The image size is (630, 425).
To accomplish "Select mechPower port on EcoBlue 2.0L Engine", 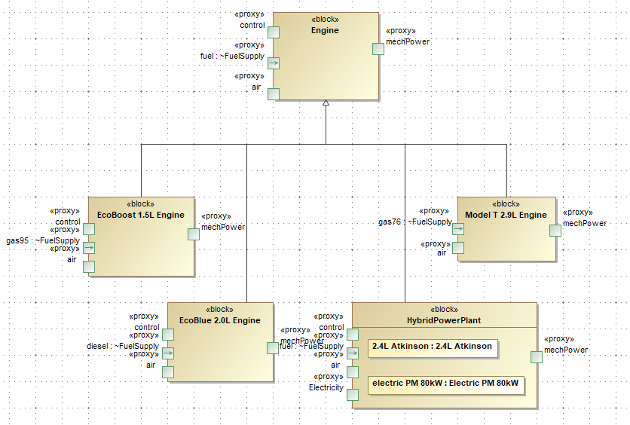I will tap(273, 348).
